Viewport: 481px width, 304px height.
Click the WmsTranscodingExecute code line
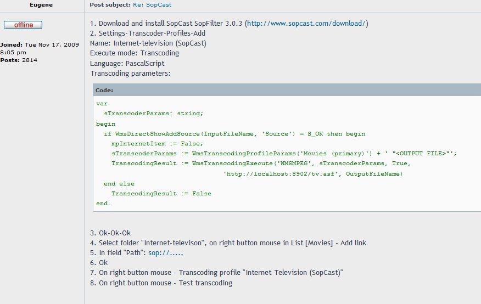pos(261,164)
